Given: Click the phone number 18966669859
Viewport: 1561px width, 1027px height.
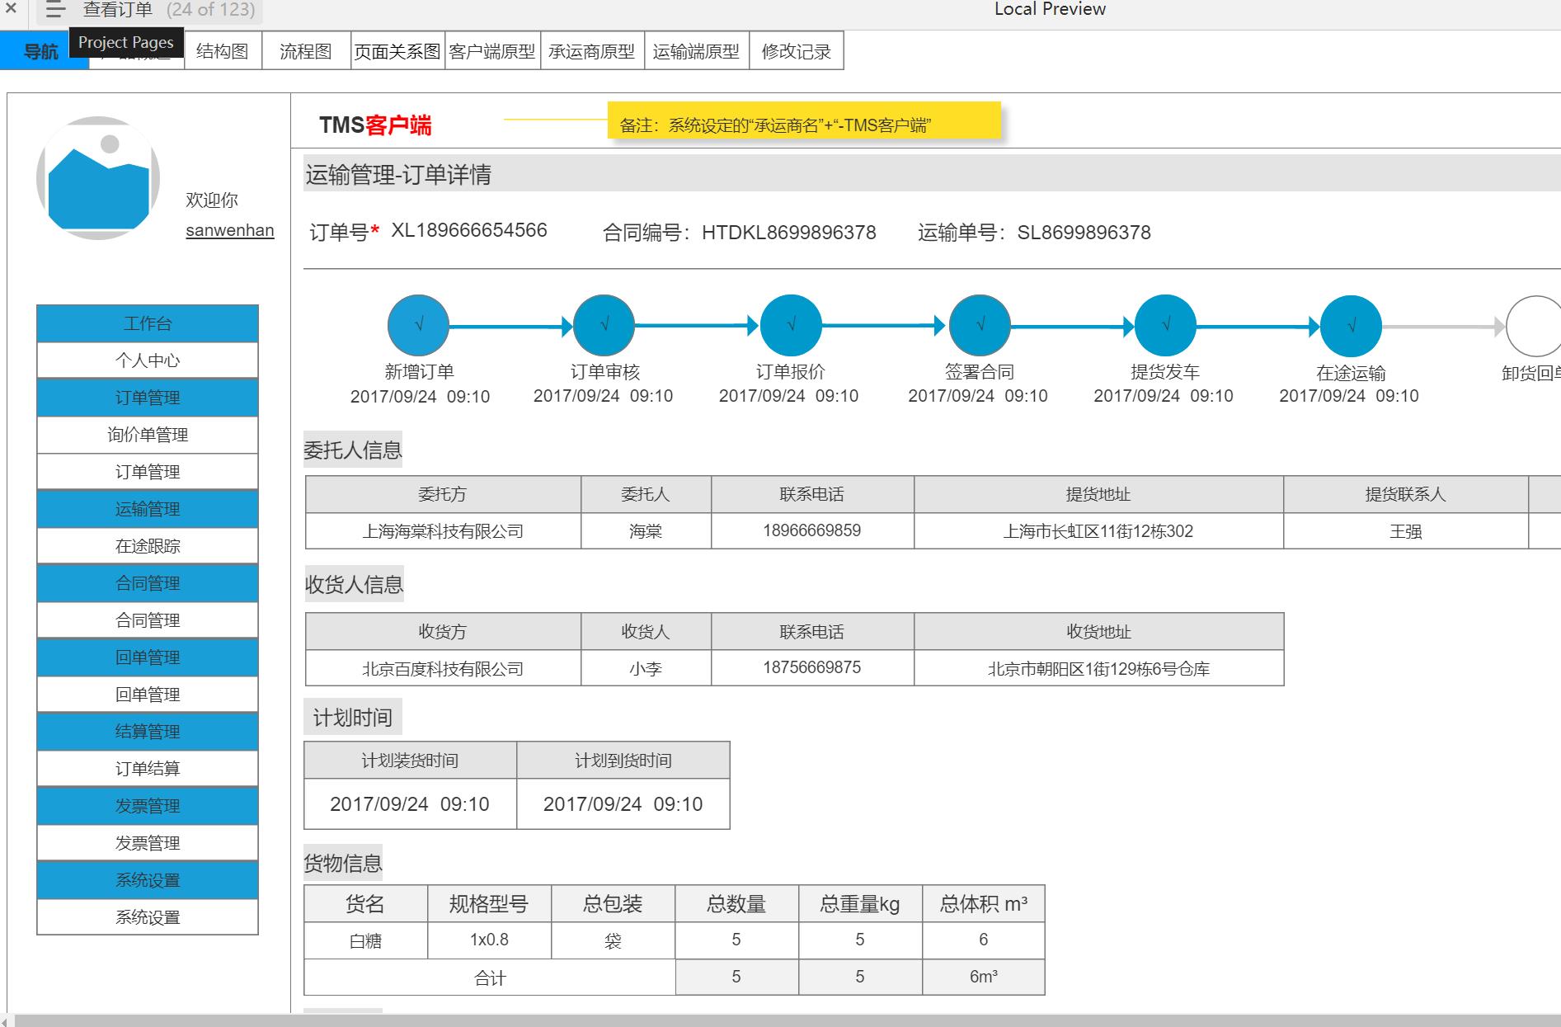Looking at the screenshot, I should point(812,530).
